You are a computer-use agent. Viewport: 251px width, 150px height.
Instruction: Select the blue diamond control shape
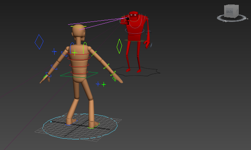click(39, 42)
